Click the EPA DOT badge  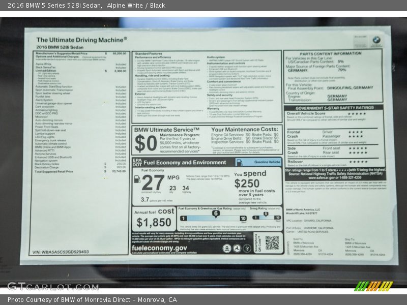pyautogui.click(x=137, y=162)
